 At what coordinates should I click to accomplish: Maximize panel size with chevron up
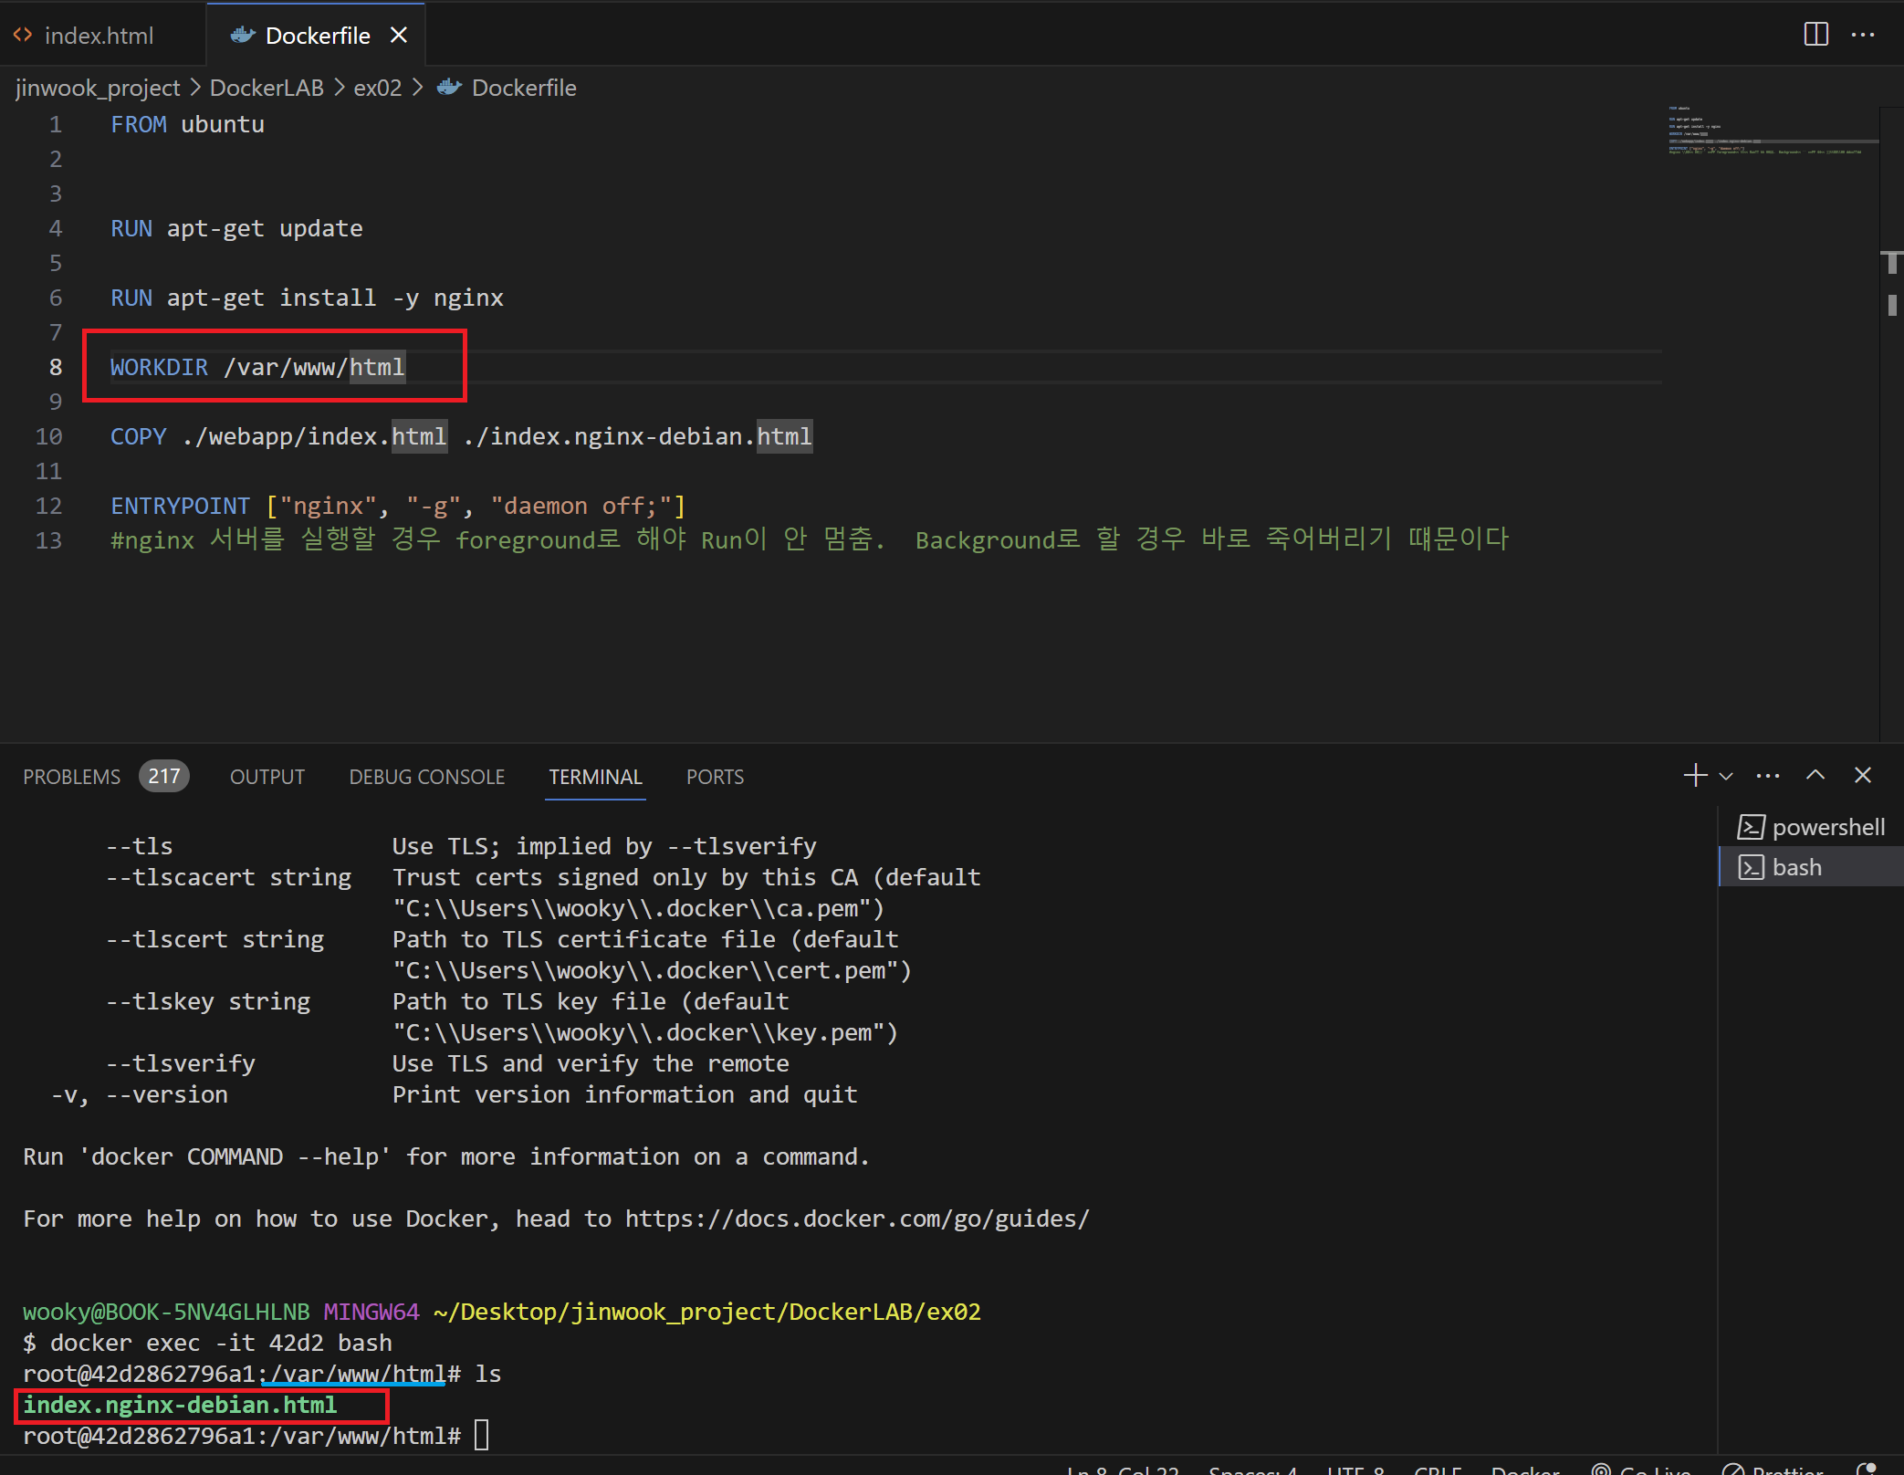[x=1815, y=775]
